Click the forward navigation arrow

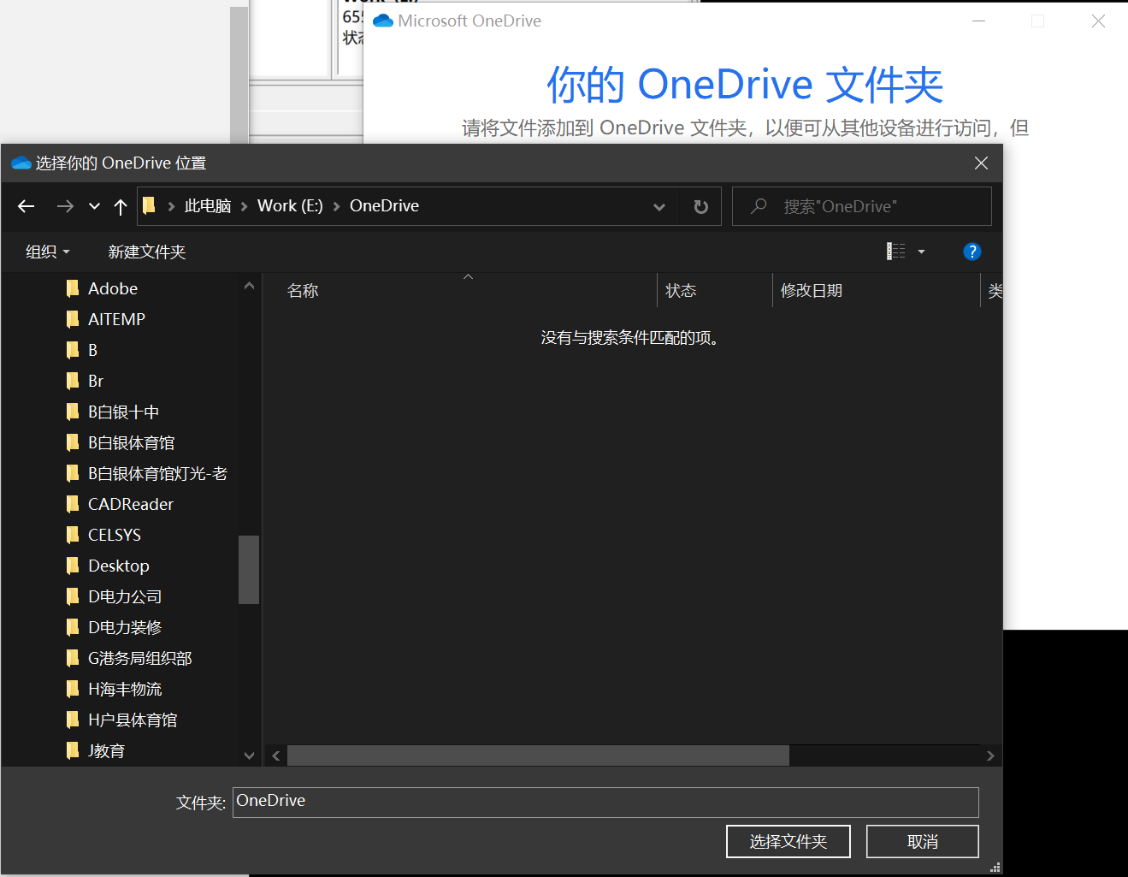pyautogui.click(x=65, y=206)
